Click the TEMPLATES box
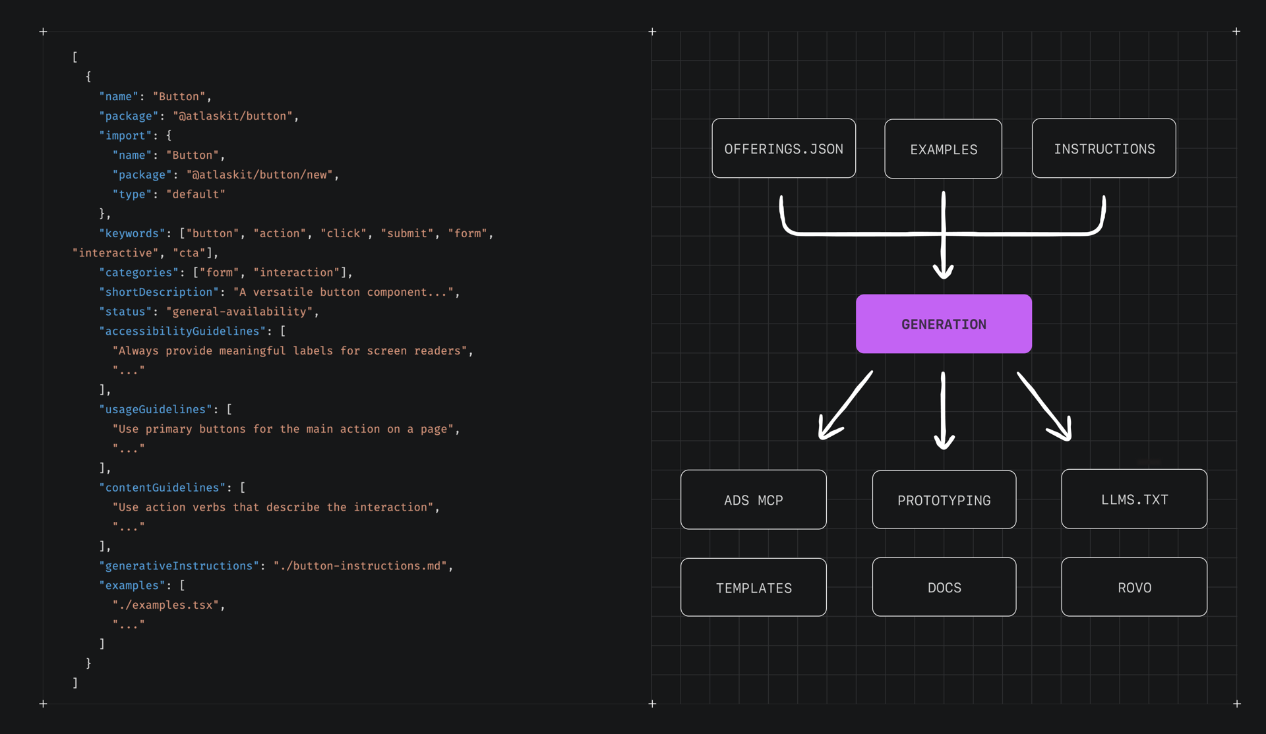The width and height of the screenshot is (1266, 734). click(753, 588)
